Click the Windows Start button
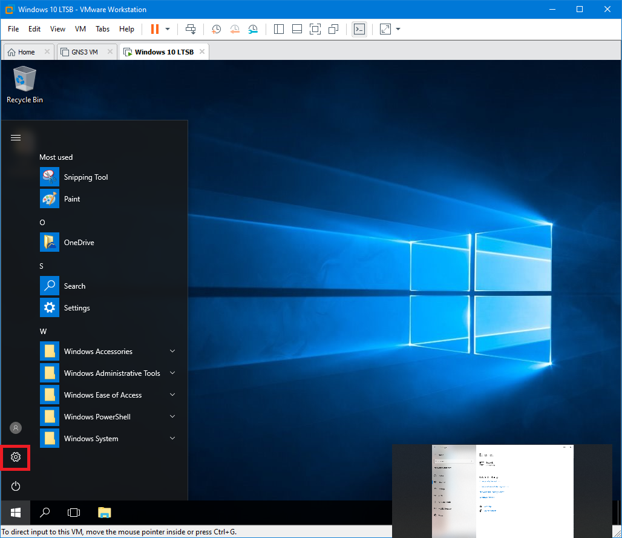The width and height of the screenshot is (622, 538). tap(16, 513)
